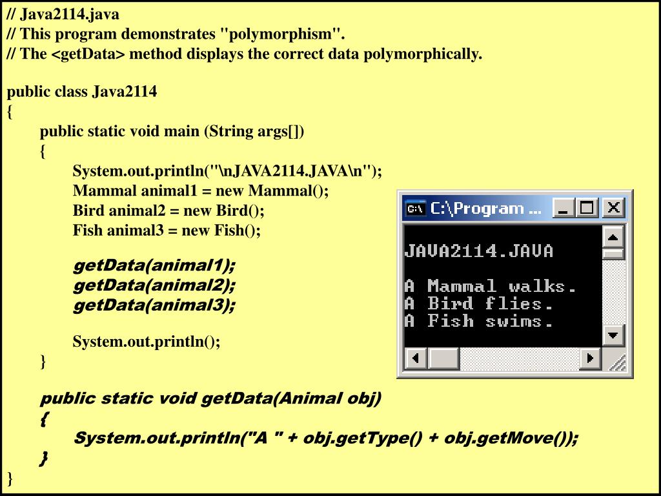Click the console horizontal scrollbar thumb
This screenshot has width=661, height=496.
click(x=444, y=358)
